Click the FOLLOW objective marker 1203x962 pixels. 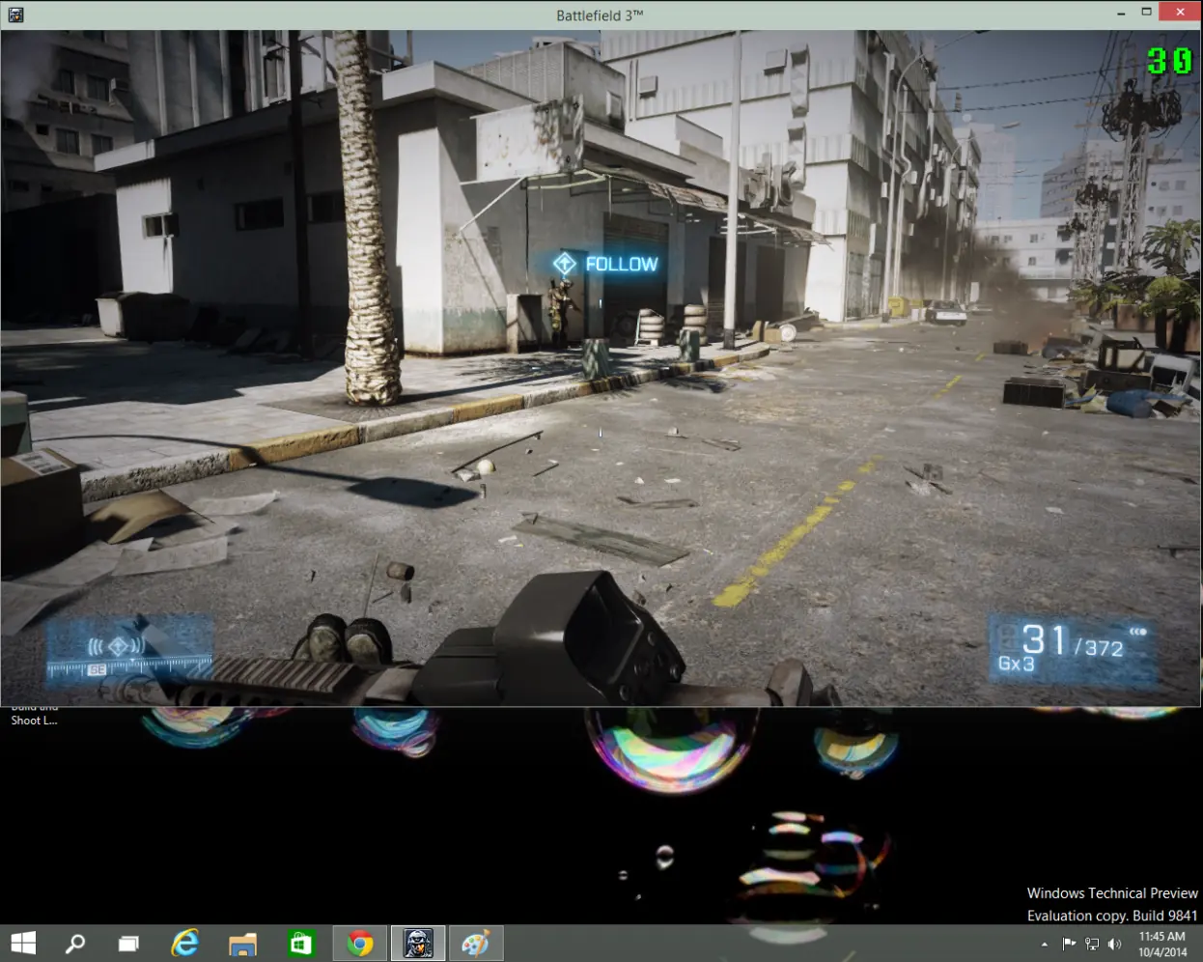(x=565, y=264)
